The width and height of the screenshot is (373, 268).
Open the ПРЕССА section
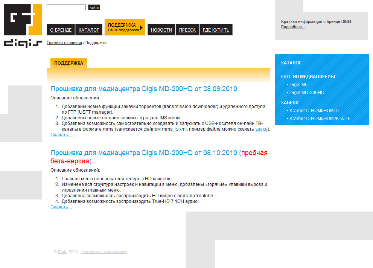tap(187, 29)
